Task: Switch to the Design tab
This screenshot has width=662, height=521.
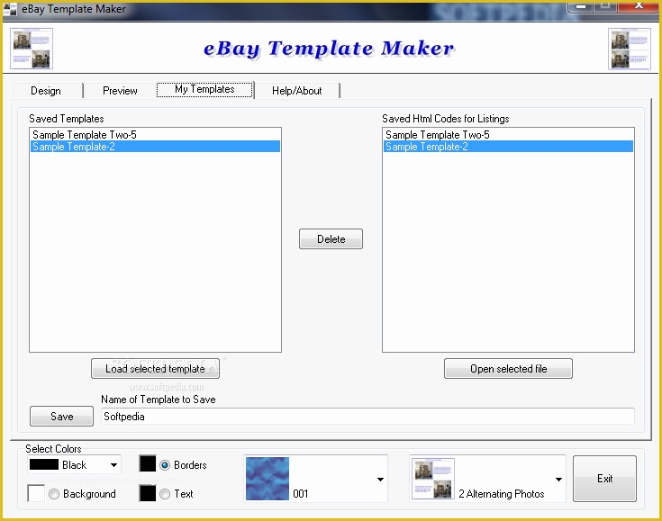Action: coord(47,91)
